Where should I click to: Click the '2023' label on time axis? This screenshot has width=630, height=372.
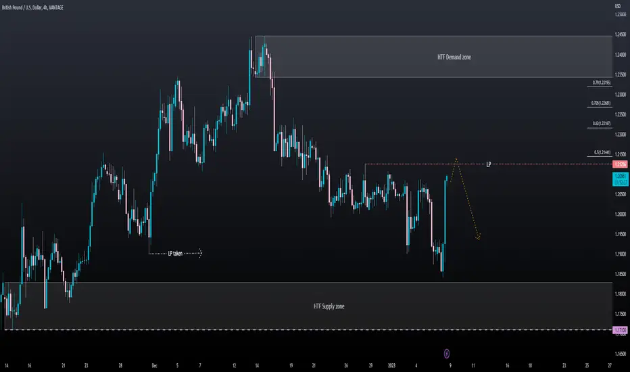click(392, 365)
